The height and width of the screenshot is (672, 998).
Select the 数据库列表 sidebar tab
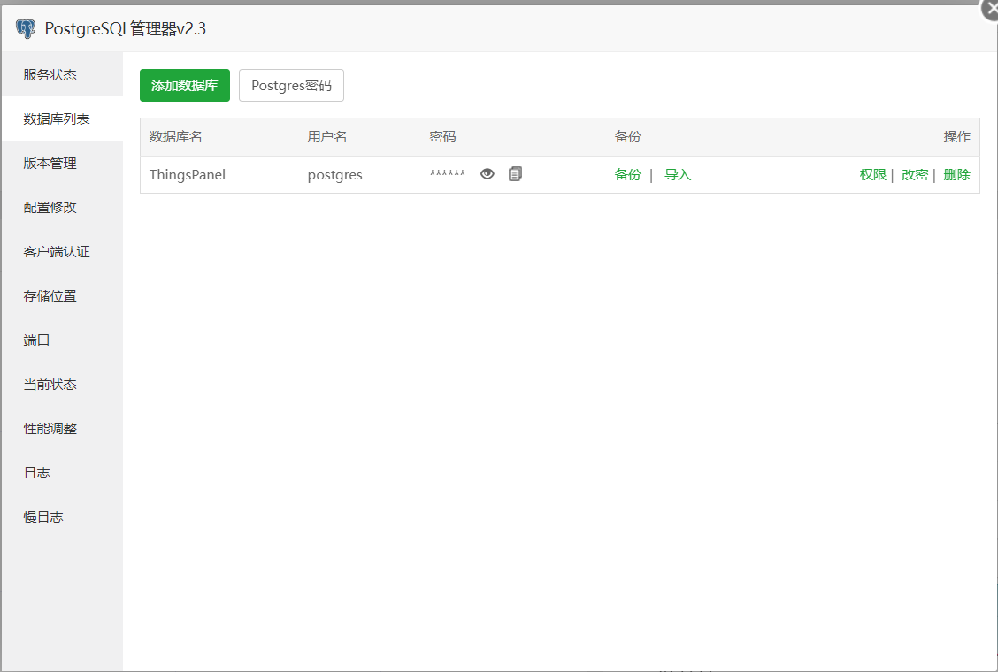62,119
